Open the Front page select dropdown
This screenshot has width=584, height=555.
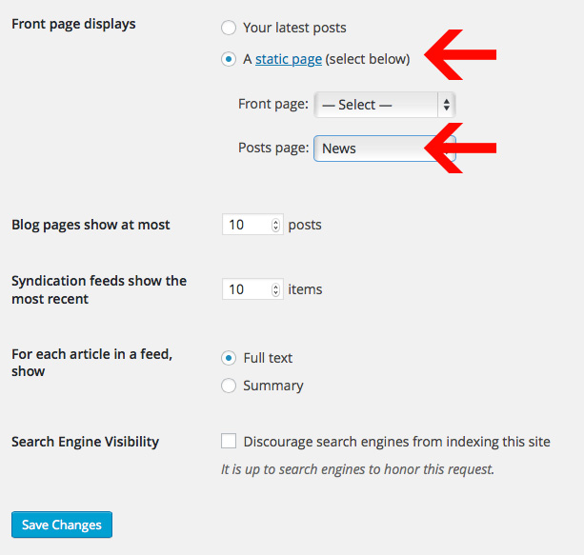[x=376, y=105]
